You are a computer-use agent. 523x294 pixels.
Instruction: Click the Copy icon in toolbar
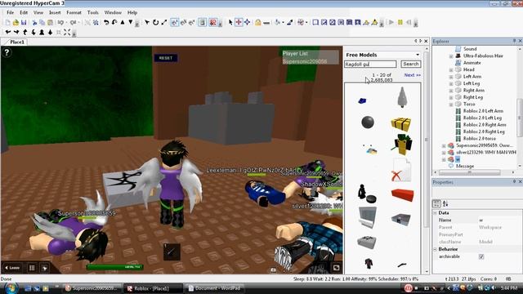(x=42, y=23)
